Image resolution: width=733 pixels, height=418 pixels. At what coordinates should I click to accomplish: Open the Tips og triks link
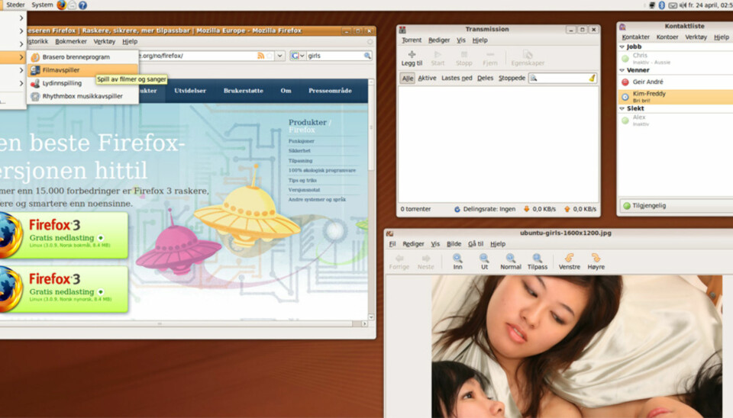pos(302,180)
